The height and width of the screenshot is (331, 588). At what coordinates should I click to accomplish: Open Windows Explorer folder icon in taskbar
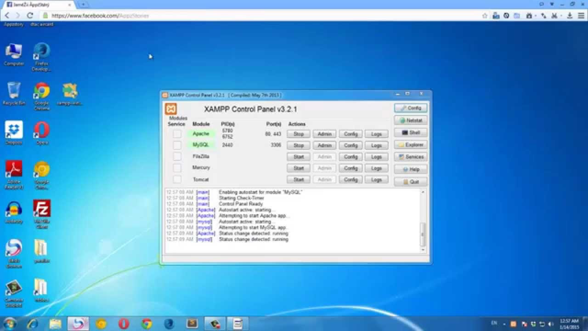pos(55,324)
